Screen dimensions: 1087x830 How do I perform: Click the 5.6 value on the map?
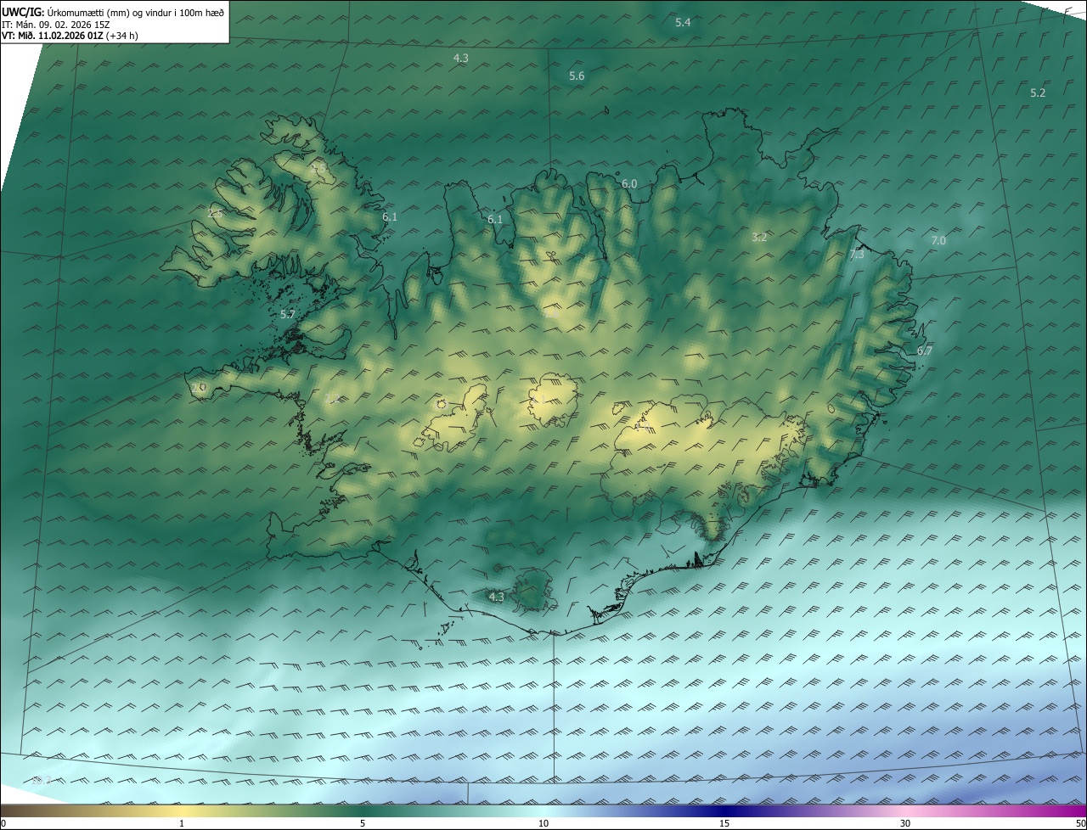[577, 76]
